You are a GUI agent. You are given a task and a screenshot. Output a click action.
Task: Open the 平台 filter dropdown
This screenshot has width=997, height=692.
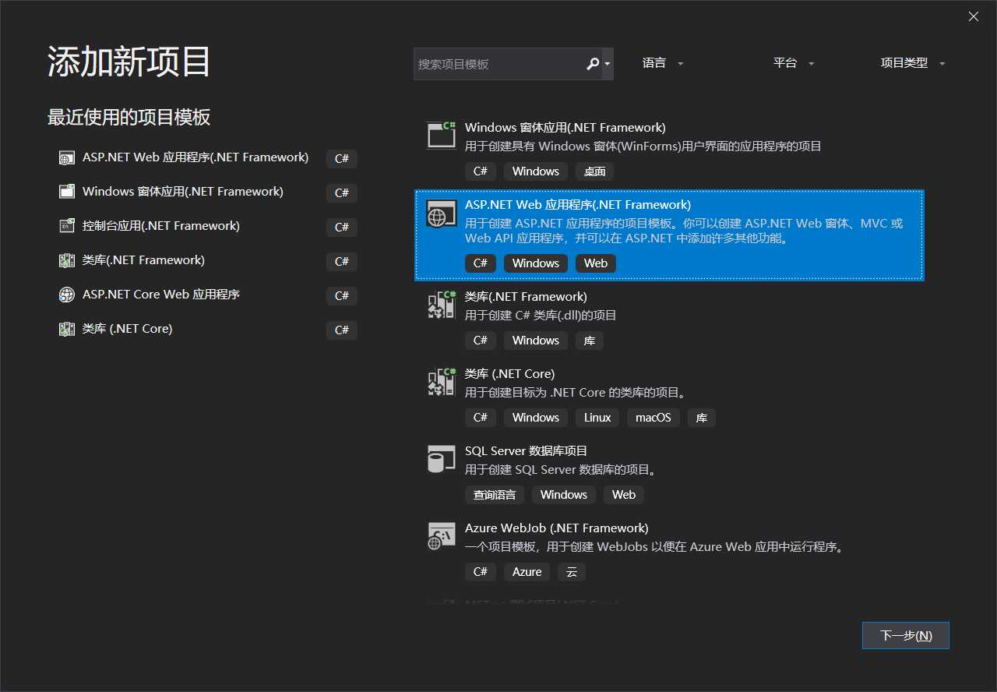[x=794, y=64]
